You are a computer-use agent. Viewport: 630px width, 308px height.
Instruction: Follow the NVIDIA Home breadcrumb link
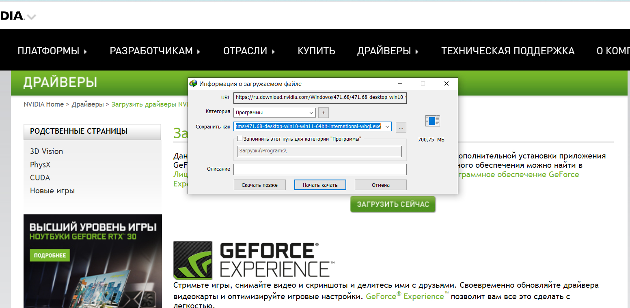pyautogui.click(x=44, y=104)
